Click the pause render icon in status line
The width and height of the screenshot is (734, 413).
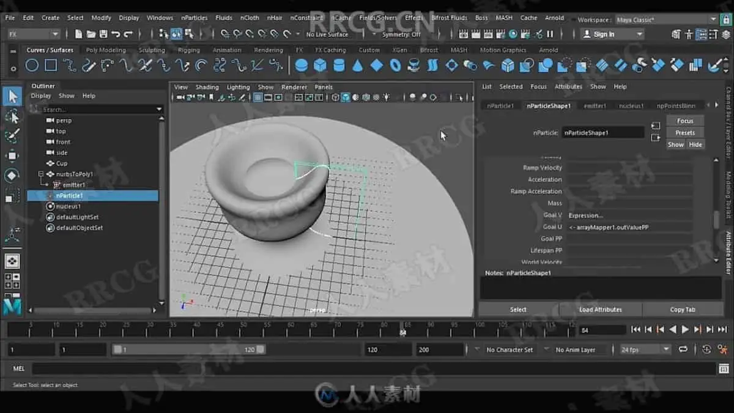tap(550, 34)
